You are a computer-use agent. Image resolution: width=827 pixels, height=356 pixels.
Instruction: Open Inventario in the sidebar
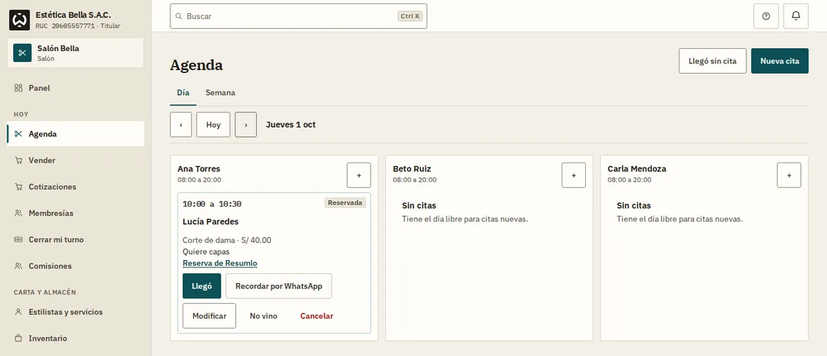click(x=76, y=338)
